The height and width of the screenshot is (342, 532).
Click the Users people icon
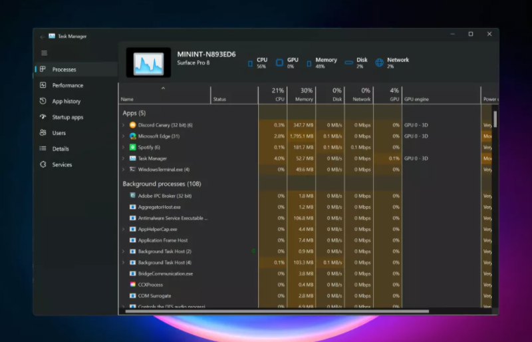coord(43,132)
